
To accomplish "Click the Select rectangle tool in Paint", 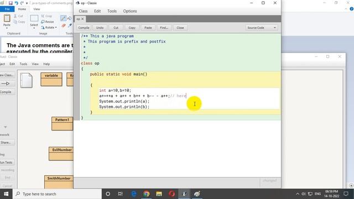I will (34, 18).
